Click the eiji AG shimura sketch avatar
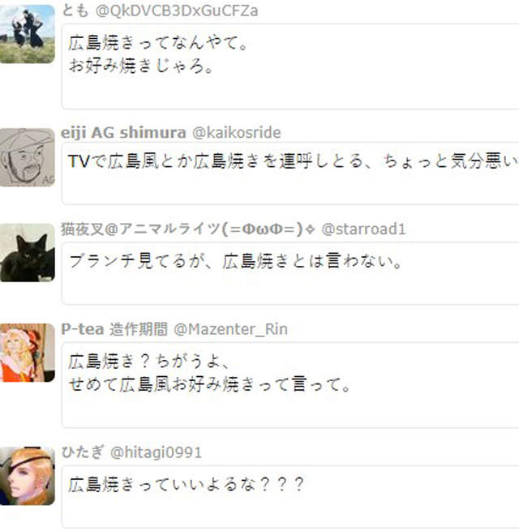This screenshot has height=531, width=519. [27, 157]
